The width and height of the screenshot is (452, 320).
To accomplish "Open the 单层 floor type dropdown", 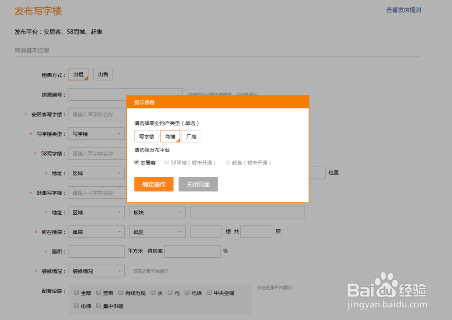I will point(97,232).
